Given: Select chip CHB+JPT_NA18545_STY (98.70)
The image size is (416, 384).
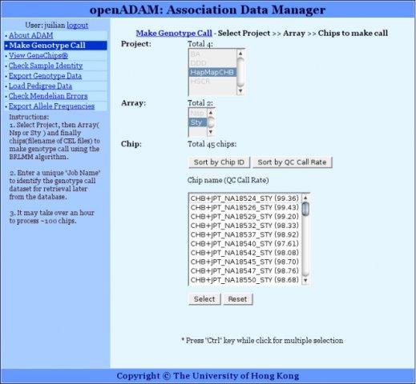Looking at the screenshot, I should (x=244, y=262).
